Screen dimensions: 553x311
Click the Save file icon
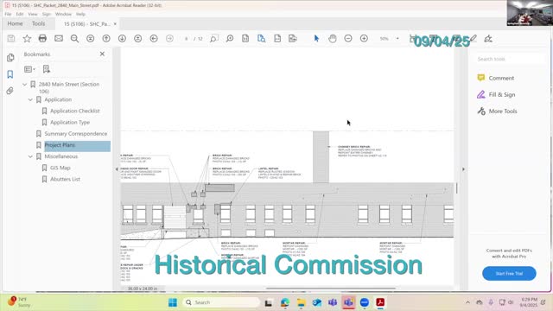pyautogui.click(x=11, y=38)
